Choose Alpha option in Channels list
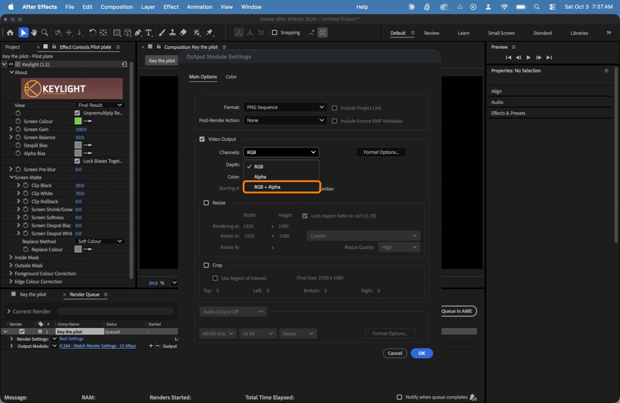 point(281,177)
